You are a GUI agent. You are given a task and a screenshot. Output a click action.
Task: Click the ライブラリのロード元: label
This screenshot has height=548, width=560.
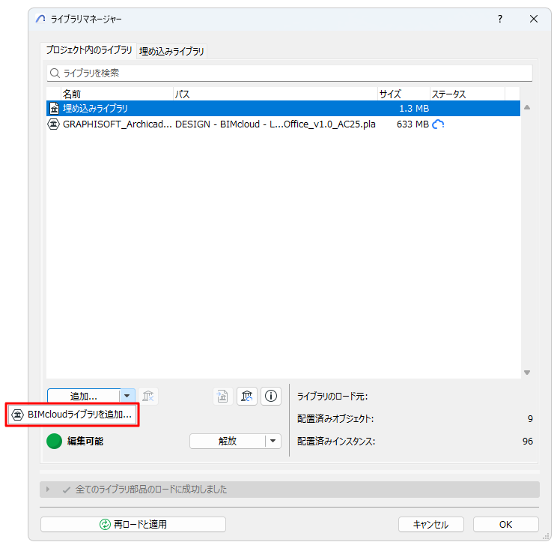pos(332,397)
